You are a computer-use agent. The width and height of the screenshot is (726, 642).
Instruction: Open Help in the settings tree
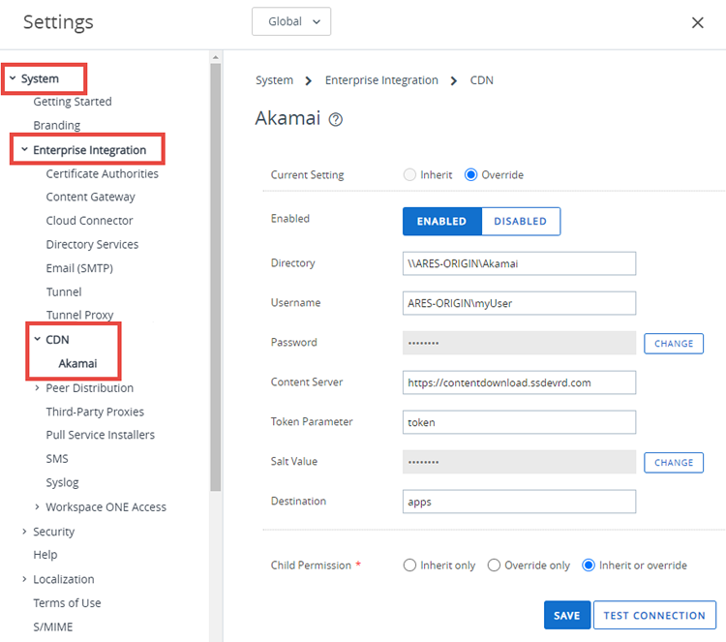(45, 555)
